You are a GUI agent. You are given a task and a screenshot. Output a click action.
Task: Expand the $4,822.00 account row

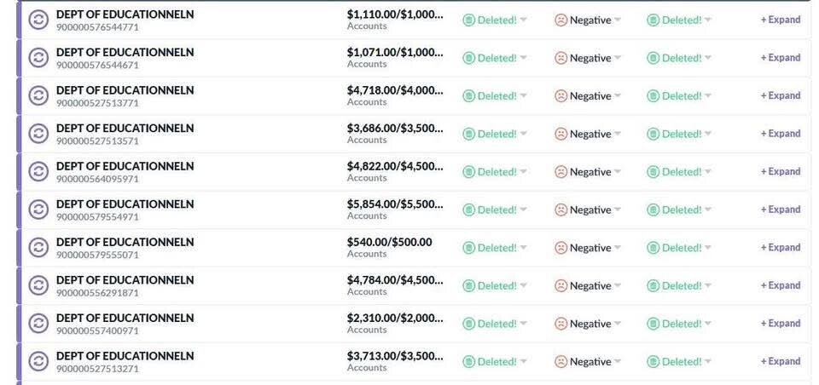coord(781,171)
